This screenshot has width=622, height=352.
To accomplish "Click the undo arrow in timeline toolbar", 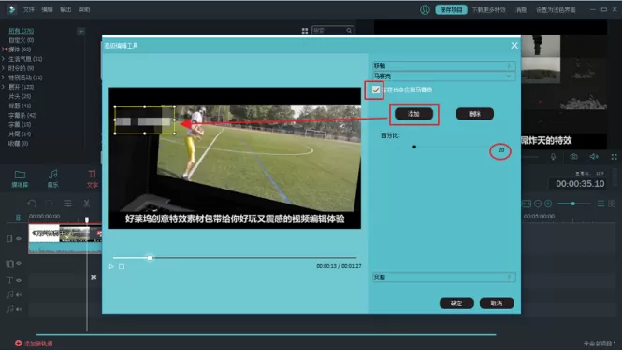I will pos(32,204).
